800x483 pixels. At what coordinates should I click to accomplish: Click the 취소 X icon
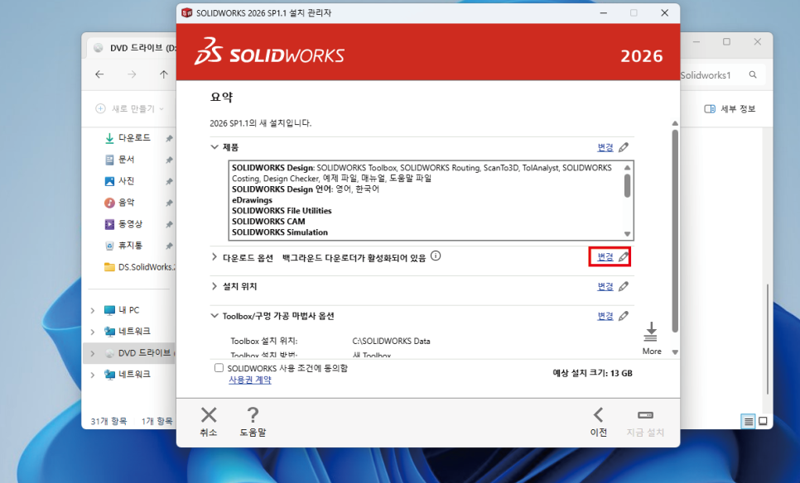tap(209, 415)
